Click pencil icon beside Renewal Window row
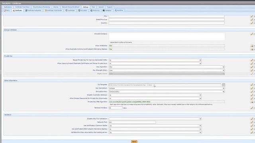This screenshot has width=255, height=143. [252, 108]
